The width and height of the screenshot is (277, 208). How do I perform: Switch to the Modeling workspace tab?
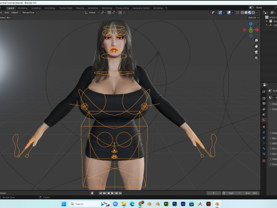click(x=23, y=8)
